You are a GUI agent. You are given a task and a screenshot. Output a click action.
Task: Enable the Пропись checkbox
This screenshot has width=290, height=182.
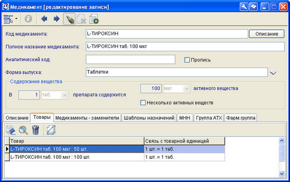pos(187,60)
